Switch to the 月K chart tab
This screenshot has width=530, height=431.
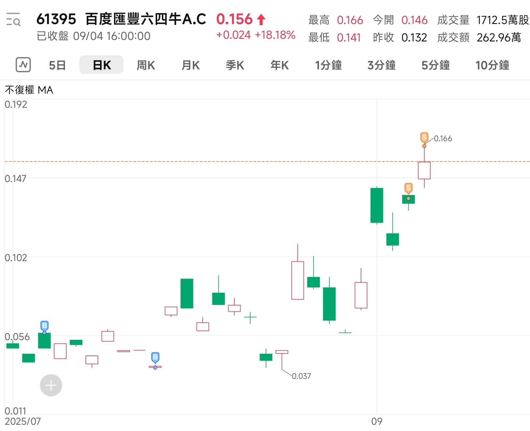(x=191, y=65)
